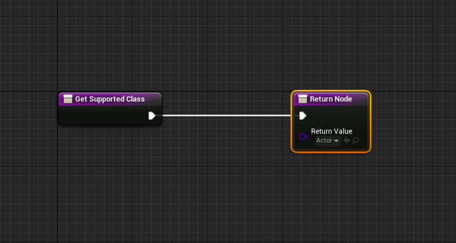Click the Return Node function icon
456x243 pixels.
click(302, 99)
